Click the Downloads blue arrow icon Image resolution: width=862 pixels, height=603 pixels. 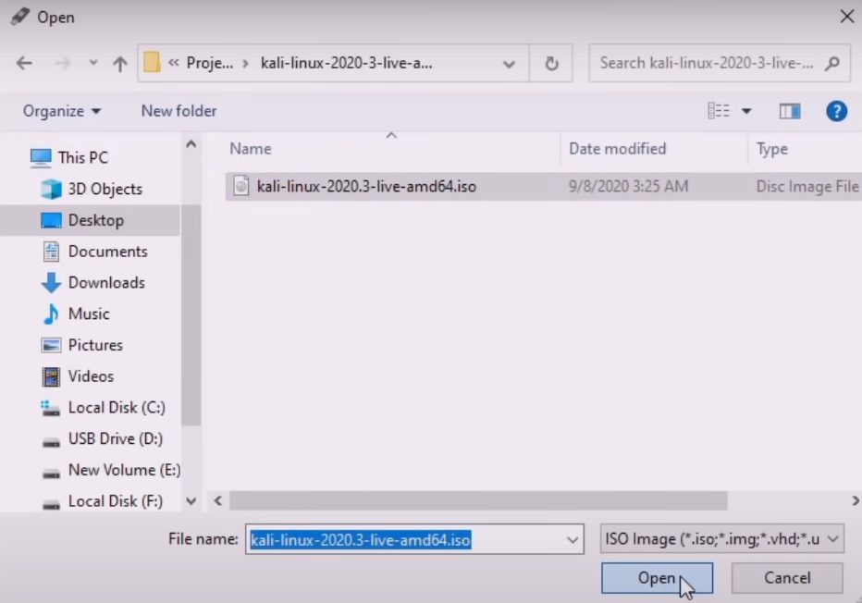pos(51,283)
